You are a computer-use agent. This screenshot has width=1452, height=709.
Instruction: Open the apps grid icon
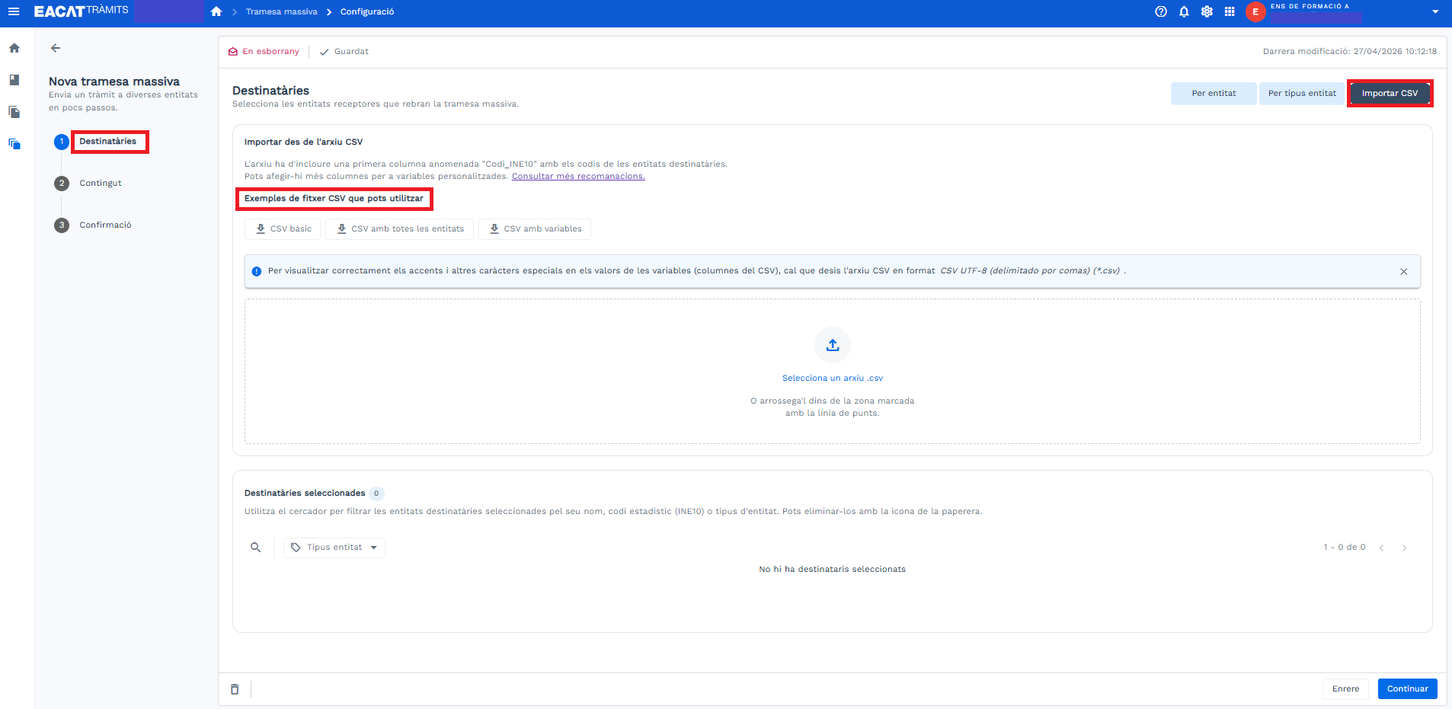(1229, 11)
